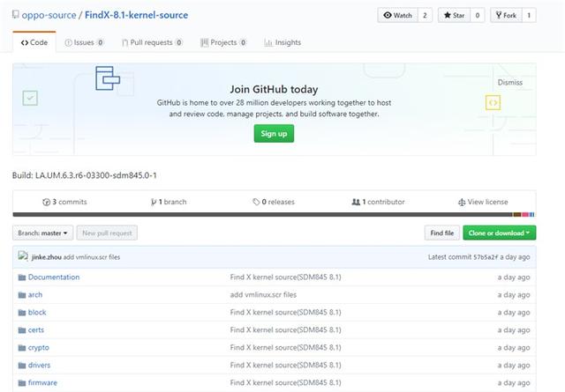
Task: Open the Projects tab
Action: (x=223, y=42)
